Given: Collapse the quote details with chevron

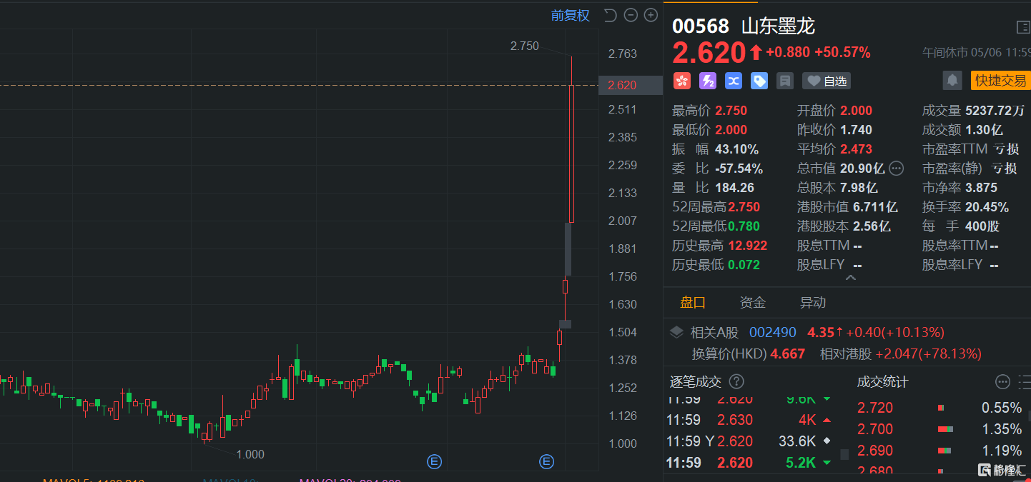Looking at the screenshot, I should 851,277.
